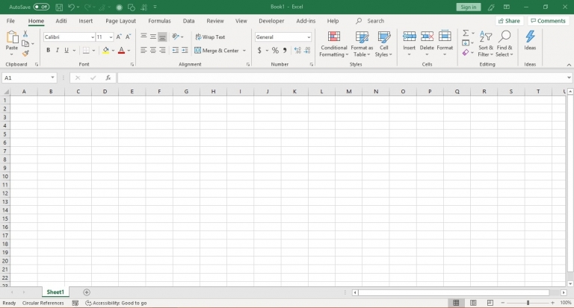Add a new sheet with the plus icon
This screenshot has width=574, height=308.
(x=87, y=292)
